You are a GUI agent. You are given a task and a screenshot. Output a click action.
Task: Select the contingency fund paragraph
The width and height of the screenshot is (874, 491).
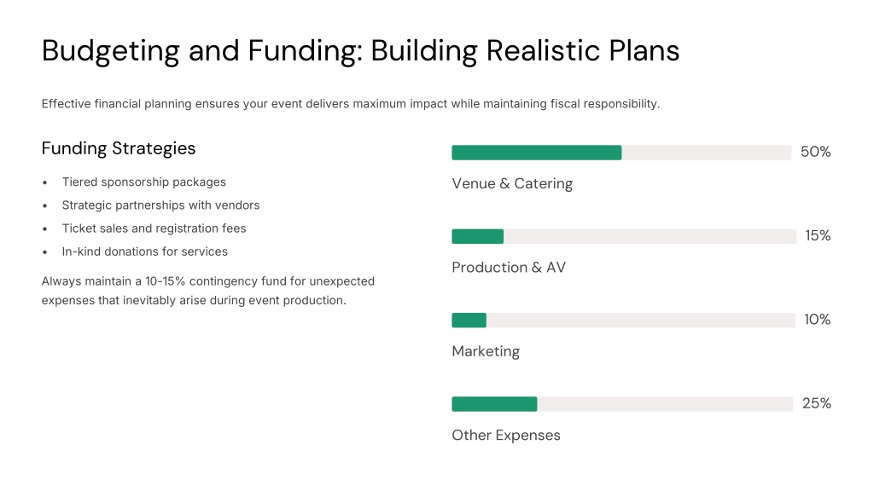tap(208, 291)
